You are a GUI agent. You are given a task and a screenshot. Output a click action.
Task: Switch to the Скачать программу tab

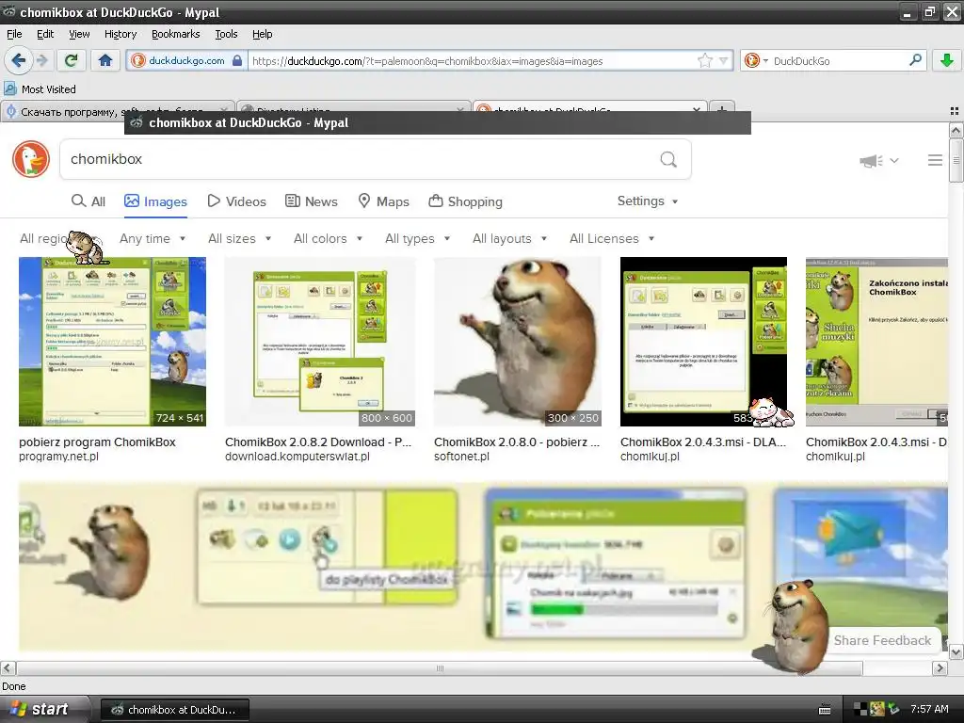coord(117,111)
